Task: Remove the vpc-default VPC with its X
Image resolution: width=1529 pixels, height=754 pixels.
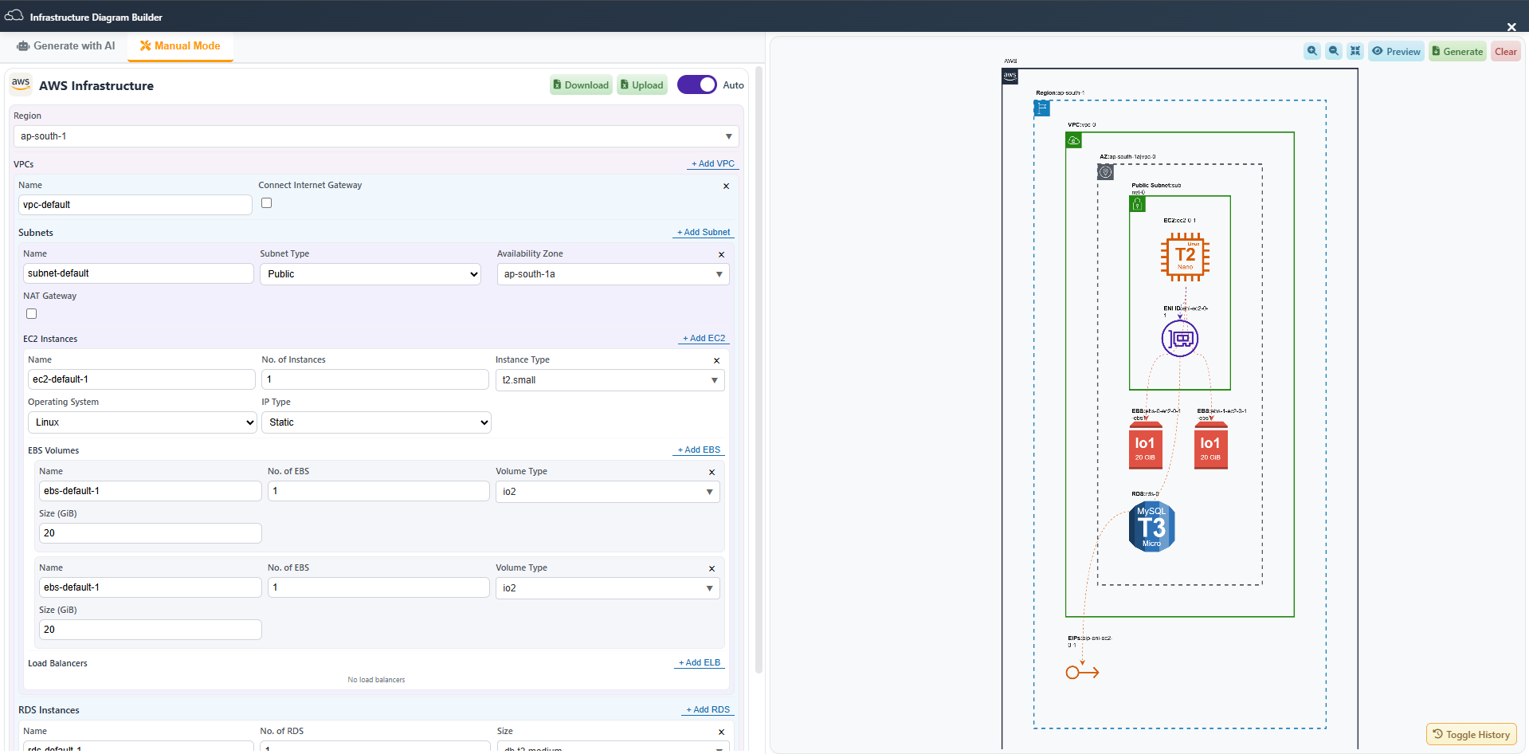Action: point(726,187)
